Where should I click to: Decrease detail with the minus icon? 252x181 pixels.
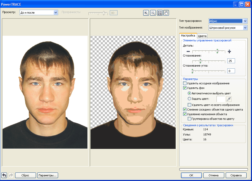[x=188, y=51]
